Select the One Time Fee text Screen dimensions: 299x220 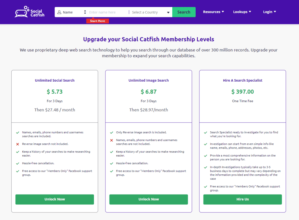243,101
